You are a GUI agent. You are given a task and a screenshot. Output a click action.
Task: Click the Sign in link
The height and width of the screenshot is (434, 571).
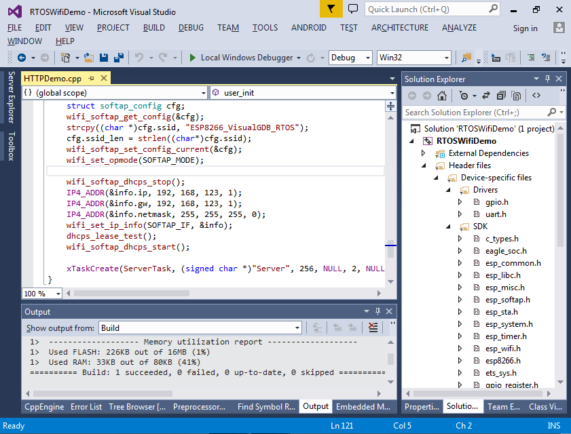[x=525, y=28]
